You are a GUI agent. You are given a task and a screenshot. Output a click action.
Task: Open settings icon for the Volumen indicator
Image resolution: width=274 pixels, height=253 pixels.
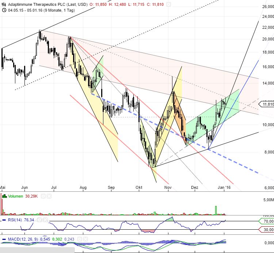tap(43, 196)
